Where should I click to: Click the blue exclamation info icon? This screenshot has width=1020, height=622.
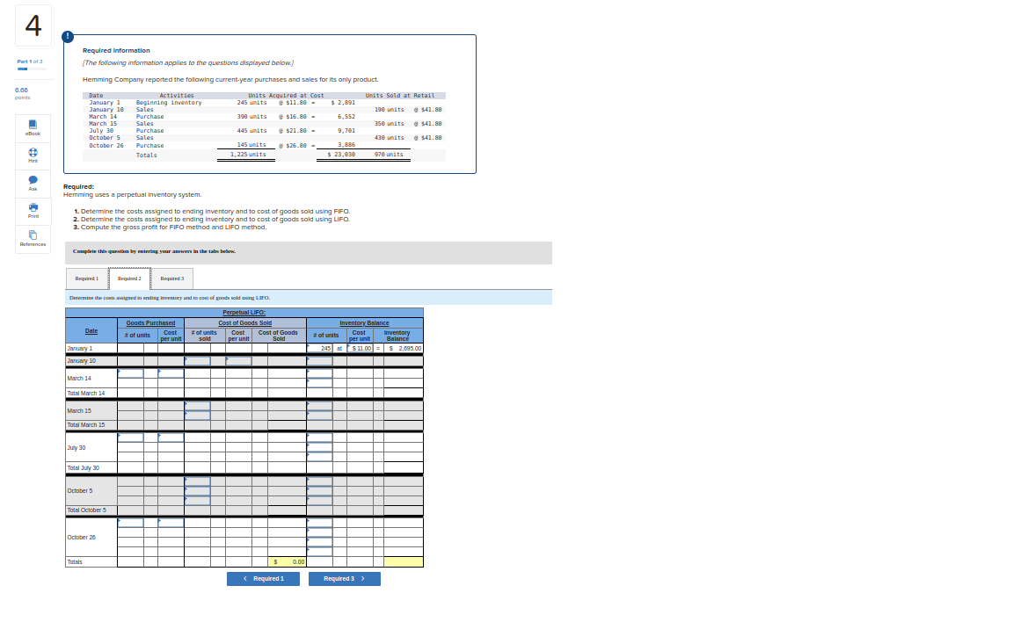(67, 36)
